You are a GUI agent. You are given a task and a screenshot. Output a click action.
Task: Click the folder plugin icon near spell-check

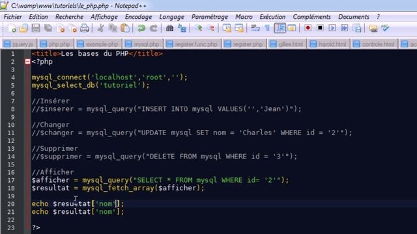[x=373, y=28]
